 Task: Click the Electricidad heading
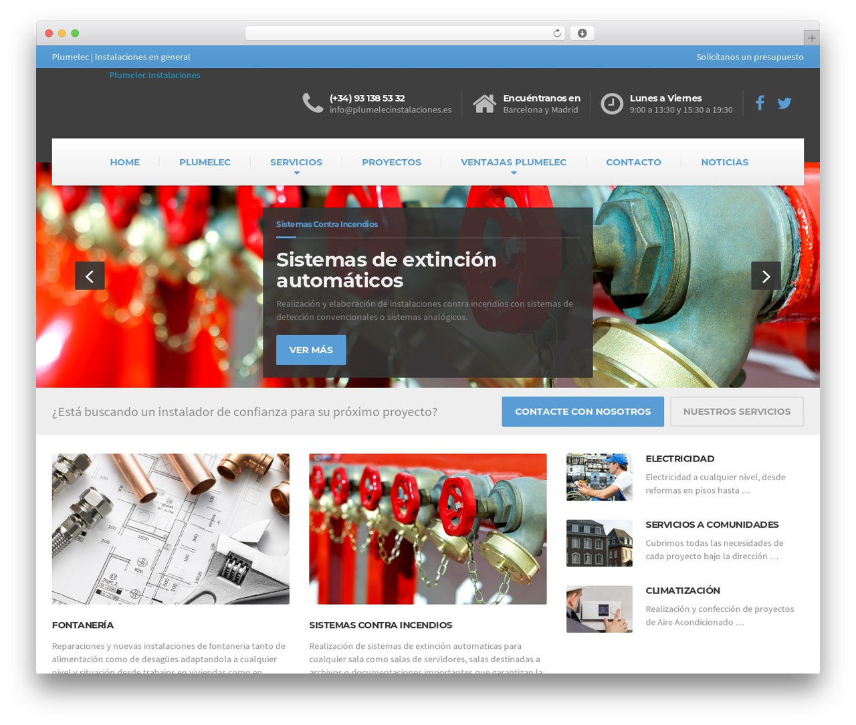pyautogui.click(x=680, y=458)
